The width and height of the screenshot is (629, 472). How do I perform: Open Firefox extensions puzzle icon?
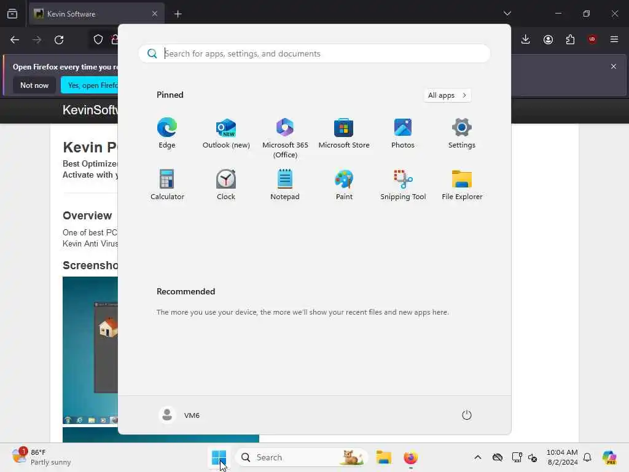(570, 39)
